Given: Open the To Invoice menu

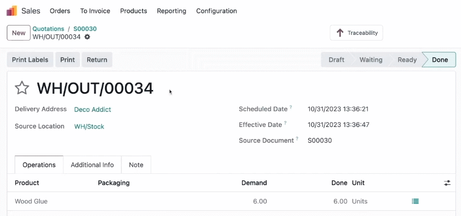Looking at the screenshot, I should click(95, 11).
